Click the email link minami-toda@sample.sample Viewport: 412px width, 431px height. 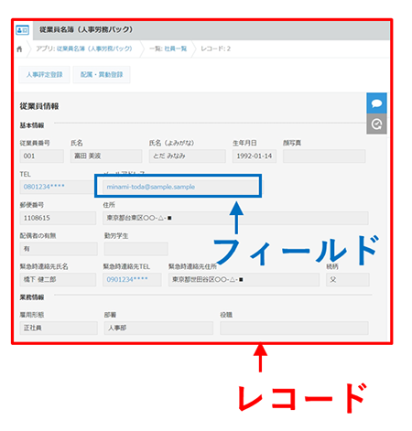point(151,187)
